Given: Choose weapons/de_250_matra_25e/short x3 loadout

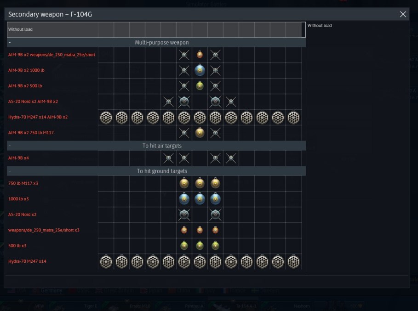Looking at the screenshot, I should [x=156, y=230].
